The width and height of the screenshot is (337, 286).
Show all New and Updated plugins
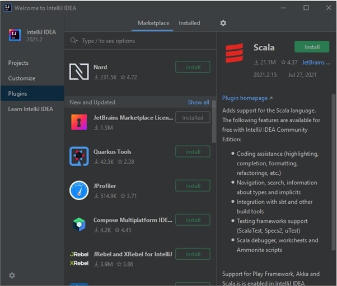(x=198, y=102)
